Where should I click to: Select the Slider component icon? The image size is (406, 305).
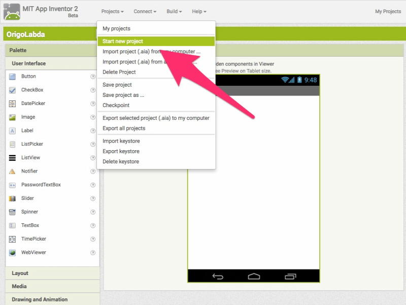click(12, 198)
